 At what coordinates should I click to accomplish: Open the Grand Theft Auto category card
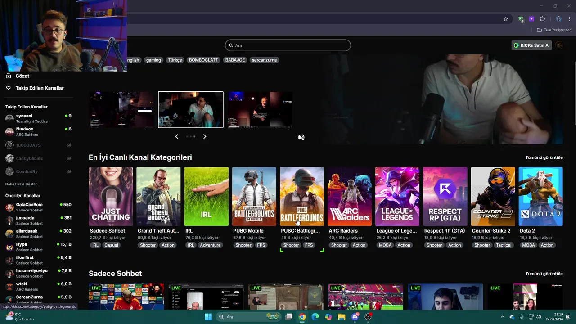click(158, 197)
